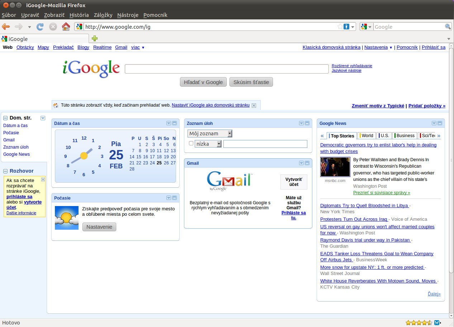Click the new task text field
Viewport: 454px width, 327px height.
pyautogui.click(x=265, y=144)
